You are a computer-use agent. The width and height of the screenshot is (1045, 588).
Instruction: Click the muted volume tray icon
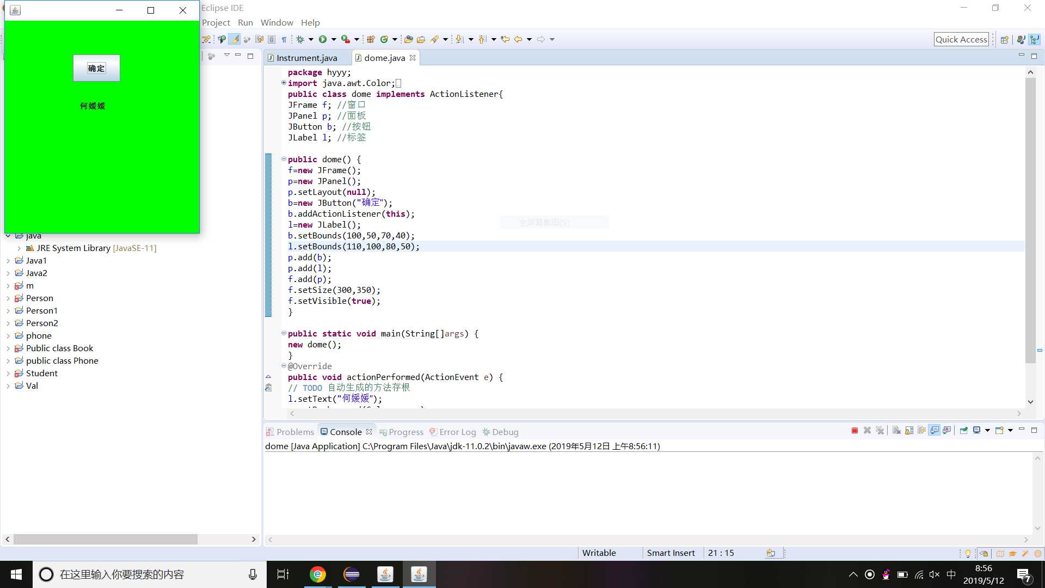935,574
